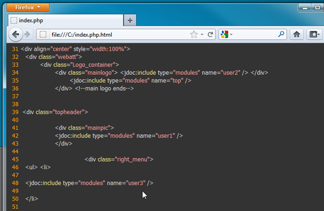Select the index.php tab

point(66,20)
